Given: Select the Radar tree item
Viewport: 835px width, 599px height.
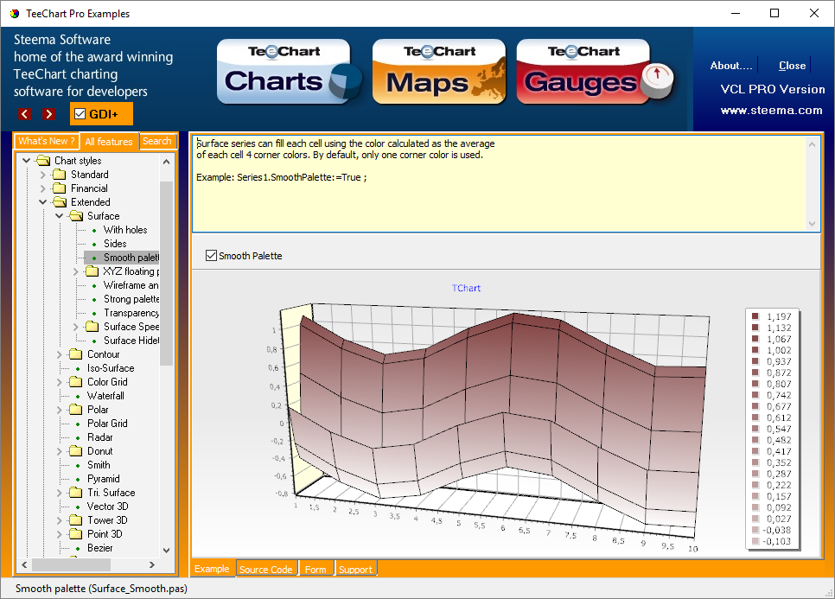Looking at the screenshot, I should click(100, 437).
